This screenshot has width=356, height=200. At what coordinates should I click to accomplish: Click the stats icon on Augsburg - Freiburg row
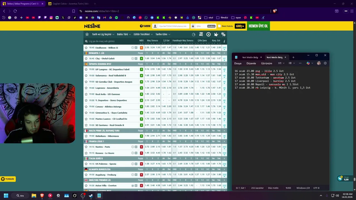click(x=136, y=175)
